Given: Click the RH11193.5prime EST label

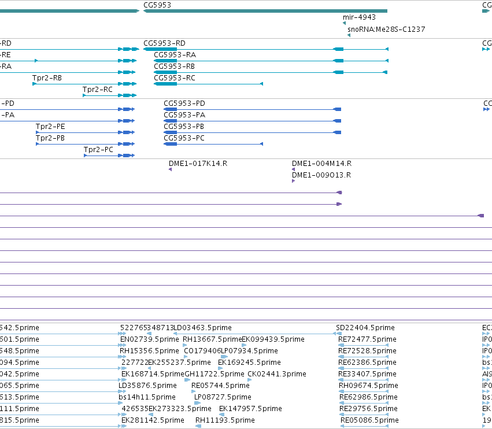Looking at the screenshot, I should tap(225, 420).
